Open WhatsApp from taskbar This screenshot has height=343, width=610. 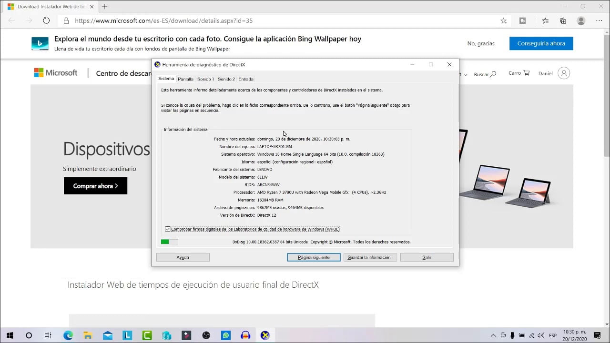225,335
